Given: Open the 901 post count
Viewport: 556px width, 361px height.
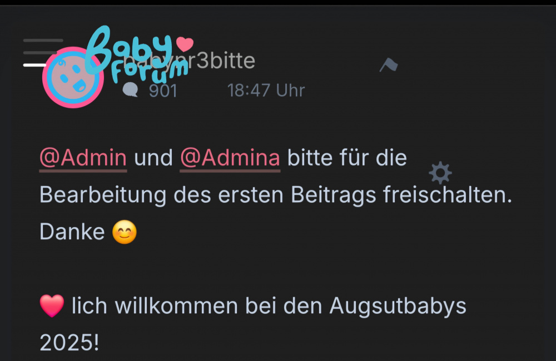Looking at the screenshot, I should [x=163, y=91].
